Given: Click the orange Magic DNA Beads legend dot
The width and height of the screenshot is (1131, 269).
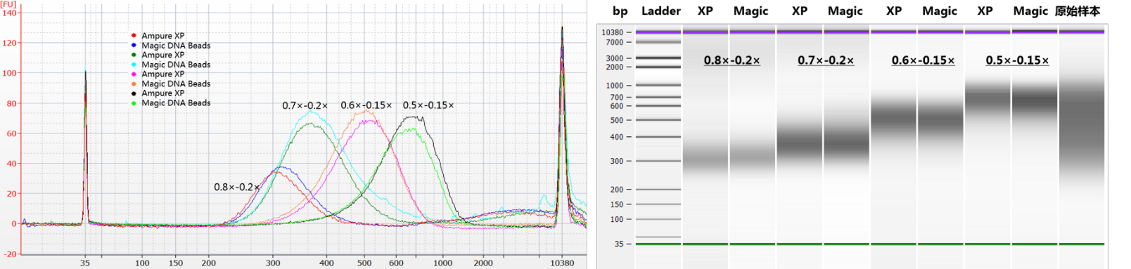Looking at the screenshot, I should (134, 84).
